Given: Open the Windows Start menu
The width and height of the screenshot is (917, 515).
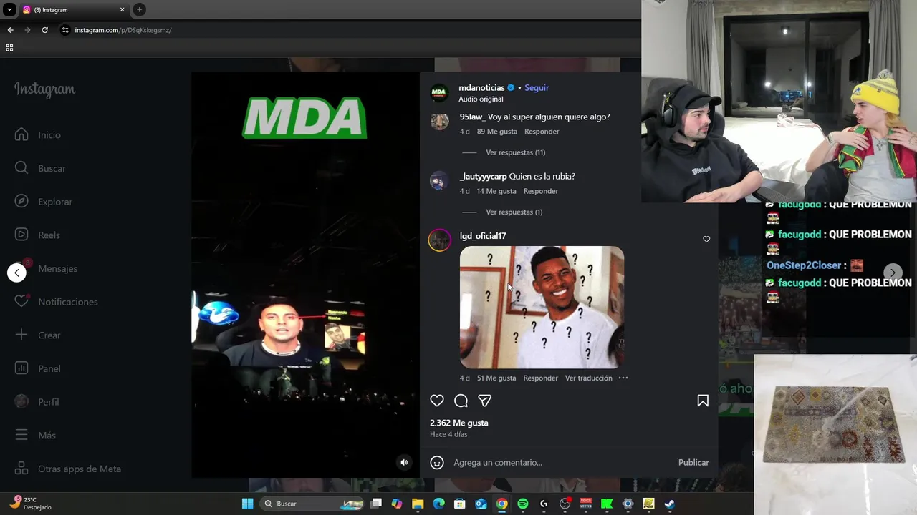Looking at the screenshot, I should (247, 504).
